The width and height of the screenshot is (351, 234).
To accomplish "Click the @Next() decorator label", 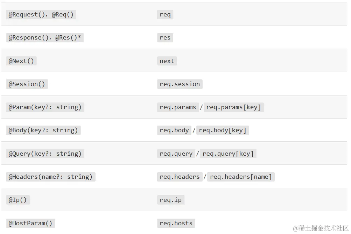I will pyautogui.click(x=21, y=61).
